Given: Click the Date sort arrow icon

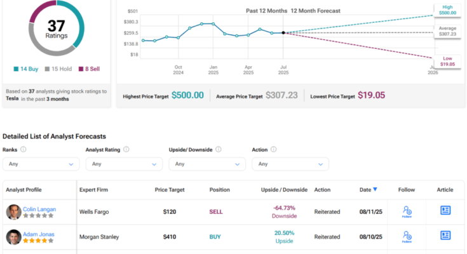Looking at the screenshot, I should click(x=375, y=189).
